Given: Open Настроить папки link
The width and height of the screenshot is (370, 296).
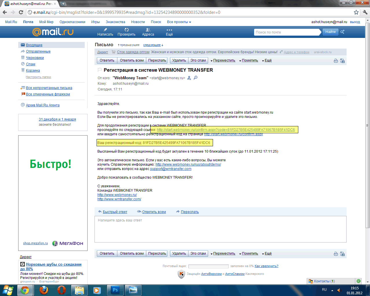Looking at the screenshot, I should 38,77.
